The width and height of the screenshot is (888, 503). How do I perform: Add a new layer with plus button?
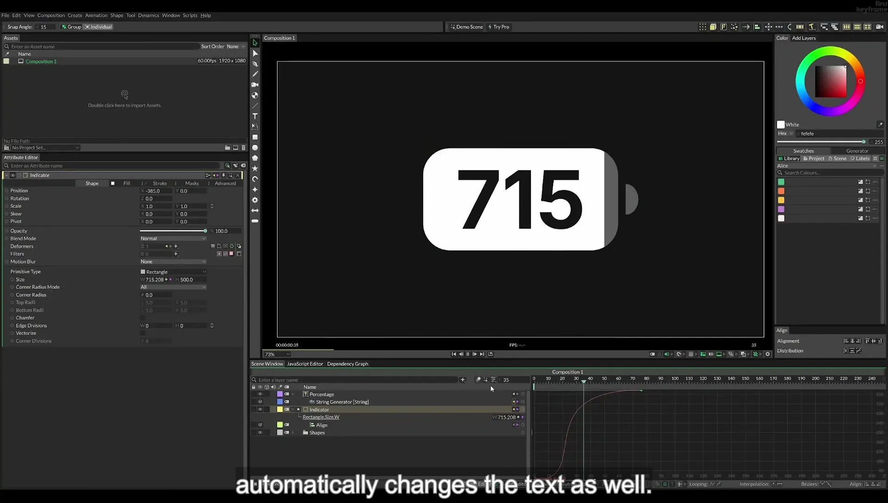click(462, 380)
